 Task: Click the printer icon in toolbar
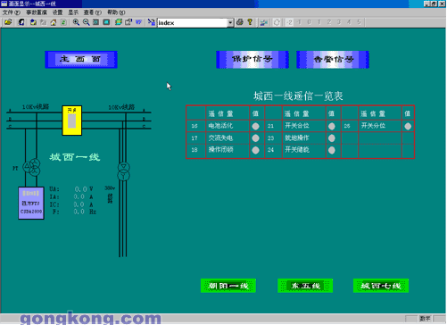pos(240,22)
